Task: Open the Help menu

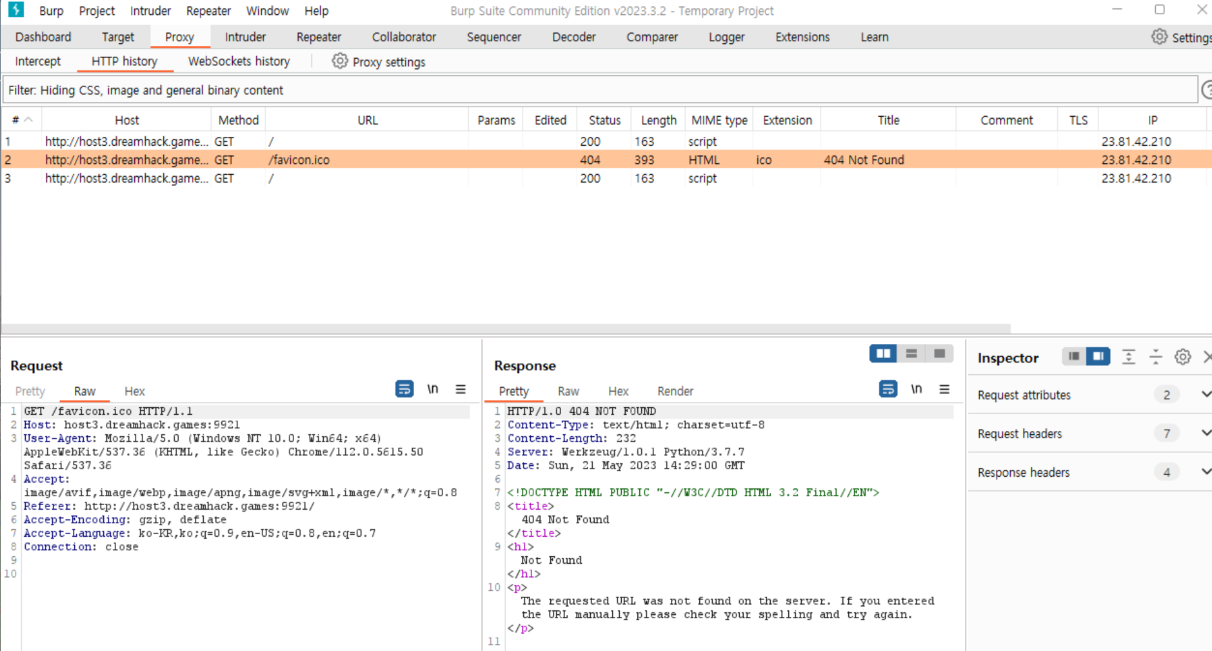Action: point(316,11)
